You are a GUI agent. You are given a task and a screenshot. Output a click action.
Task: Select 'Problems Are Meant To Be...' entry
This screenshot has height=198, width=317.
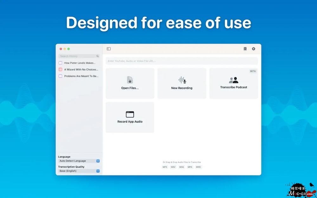click(81, 76)
